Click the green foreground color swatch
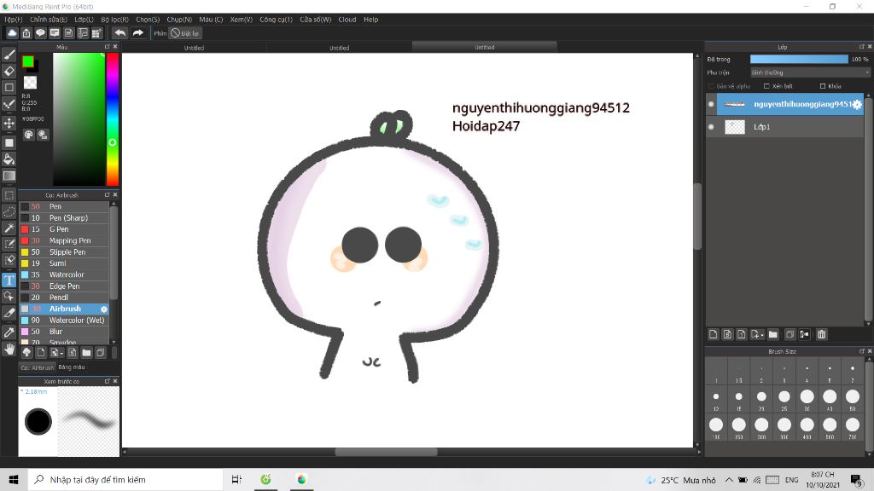This screenshot has width=874, height=491. coord(28,61)
